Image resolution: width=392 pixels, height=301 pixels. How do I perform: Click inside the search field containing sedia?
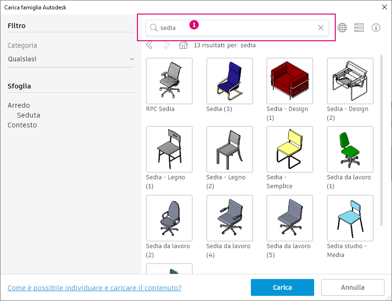click(237, 28)
